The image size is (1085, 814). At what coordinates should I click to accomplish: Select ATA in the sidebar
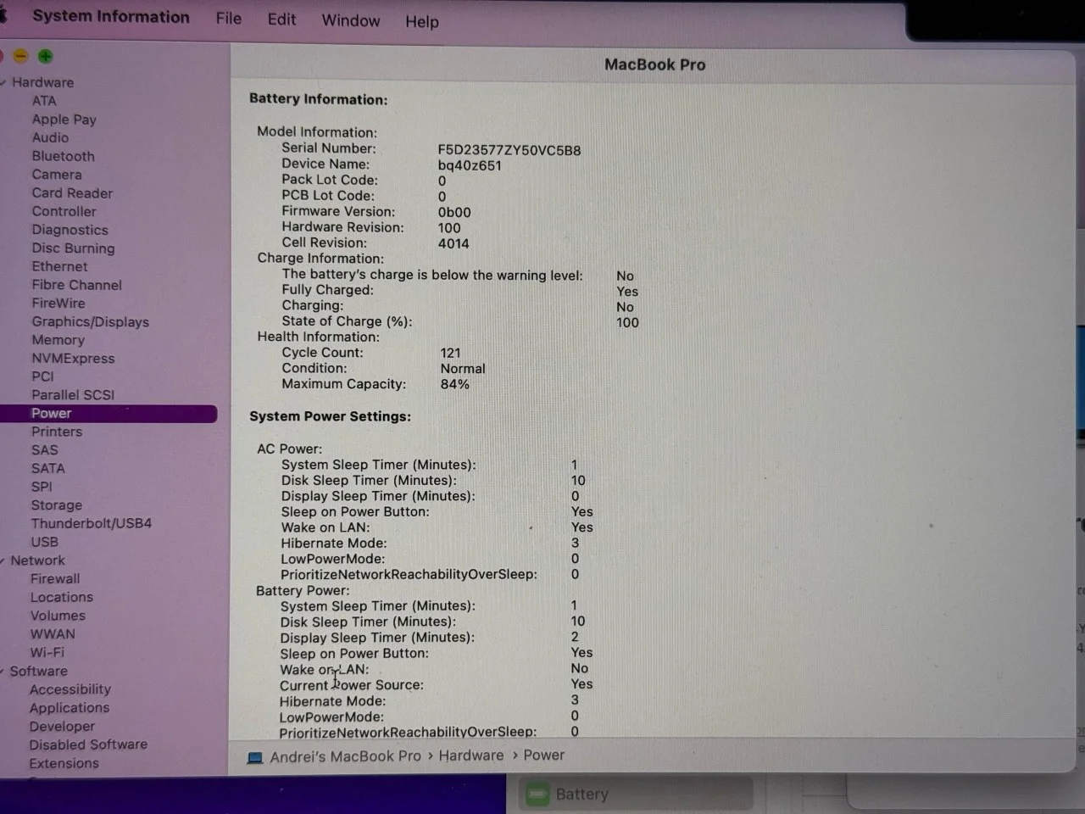pos(44,101)
